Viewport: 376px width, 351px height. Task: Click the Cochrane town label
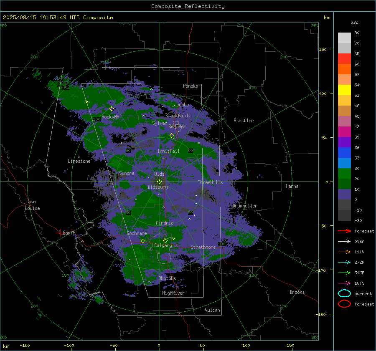(x=137, y=233)
